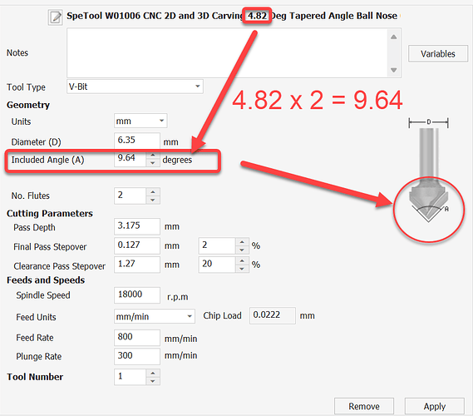Screen dimensions: 473x416
Task: Increase Final Pass Stepover percent spinner
Action: click(x=242, y=242)
